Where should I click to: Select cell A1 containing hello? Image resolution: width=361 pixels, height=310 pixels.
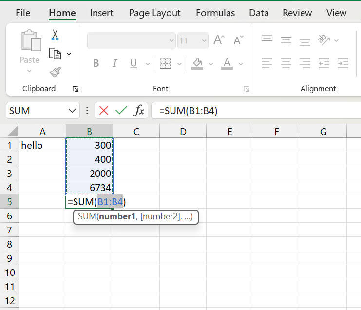[x=42, y=145]
